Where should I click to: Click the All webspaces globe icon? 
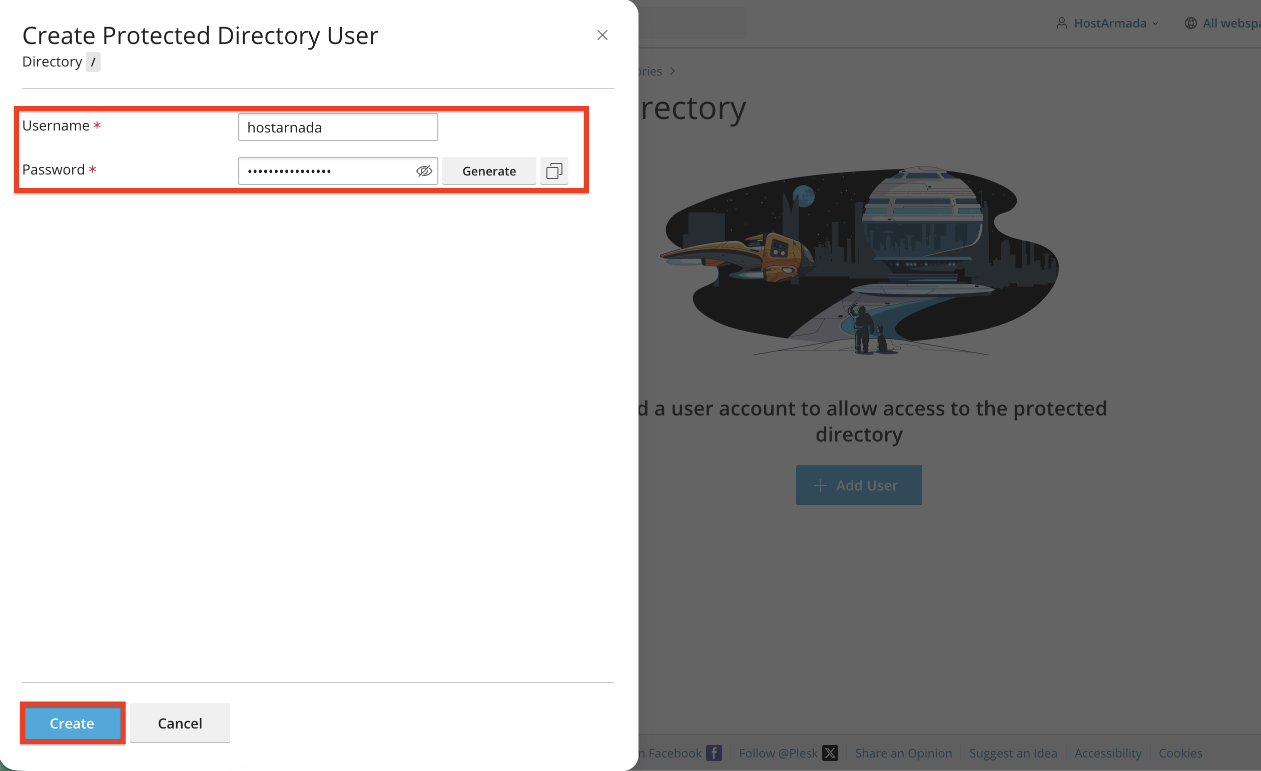coord(1191,23)
